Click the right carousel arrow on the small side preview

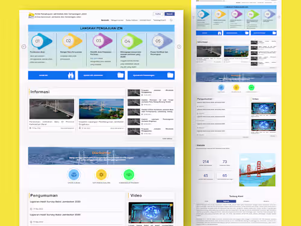click(x=279, y=17)
